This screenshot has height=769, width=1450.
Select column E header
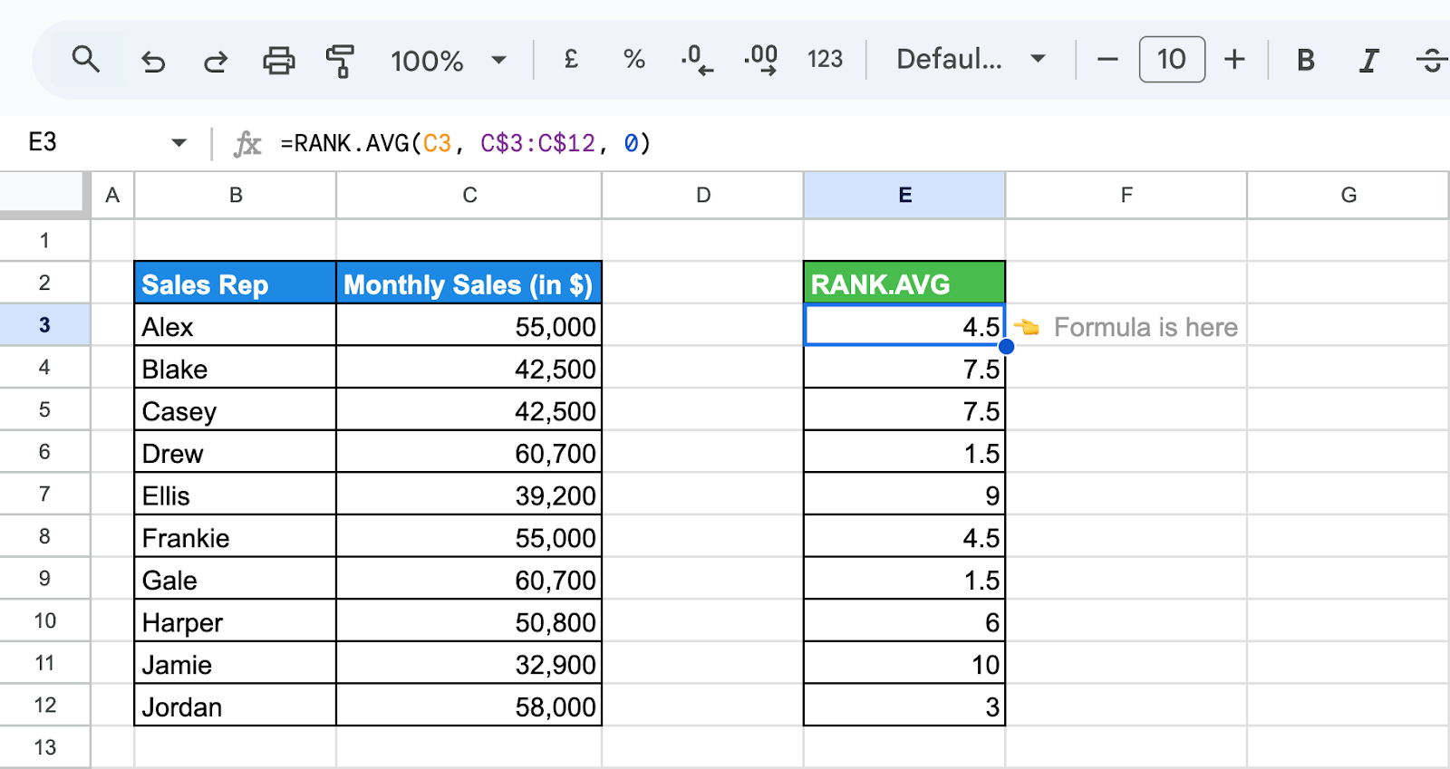coord(904,195)
